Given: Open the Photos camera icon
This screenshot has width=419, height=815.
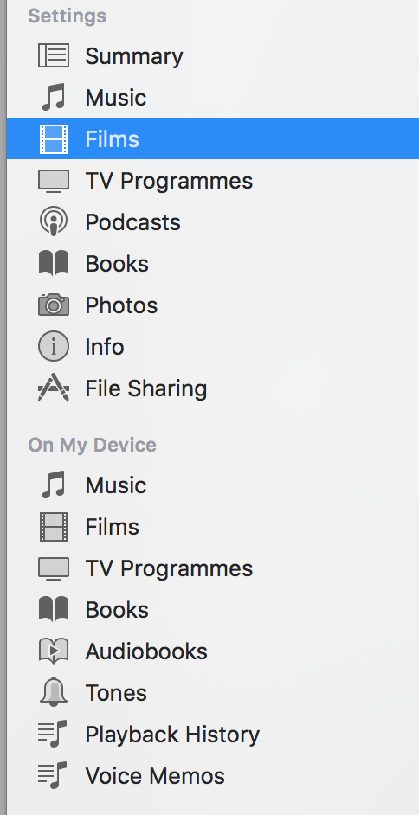Looking at the screenshot, I should (54, 305).
